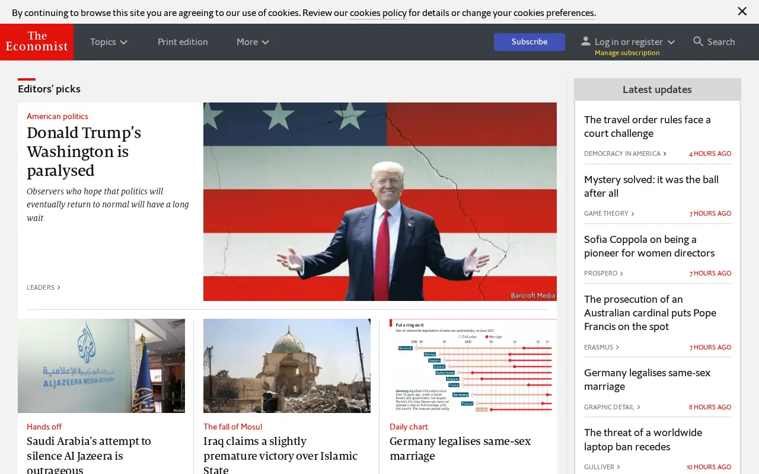
Task: Click the Mosul mosque thumbnail
Action: [287, 366]
